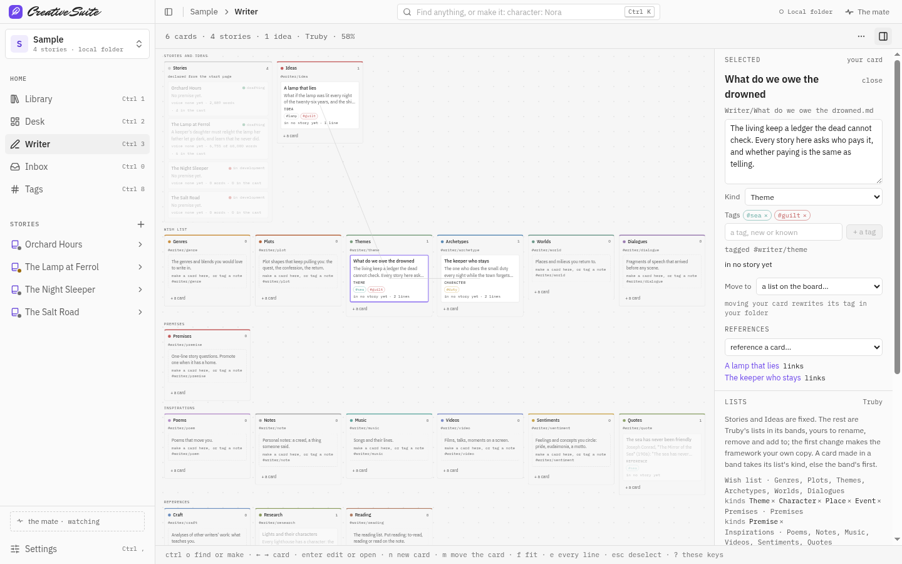Add a card to the Premises list
Screen dimensions: 902x564
click(x=179, y=393)
